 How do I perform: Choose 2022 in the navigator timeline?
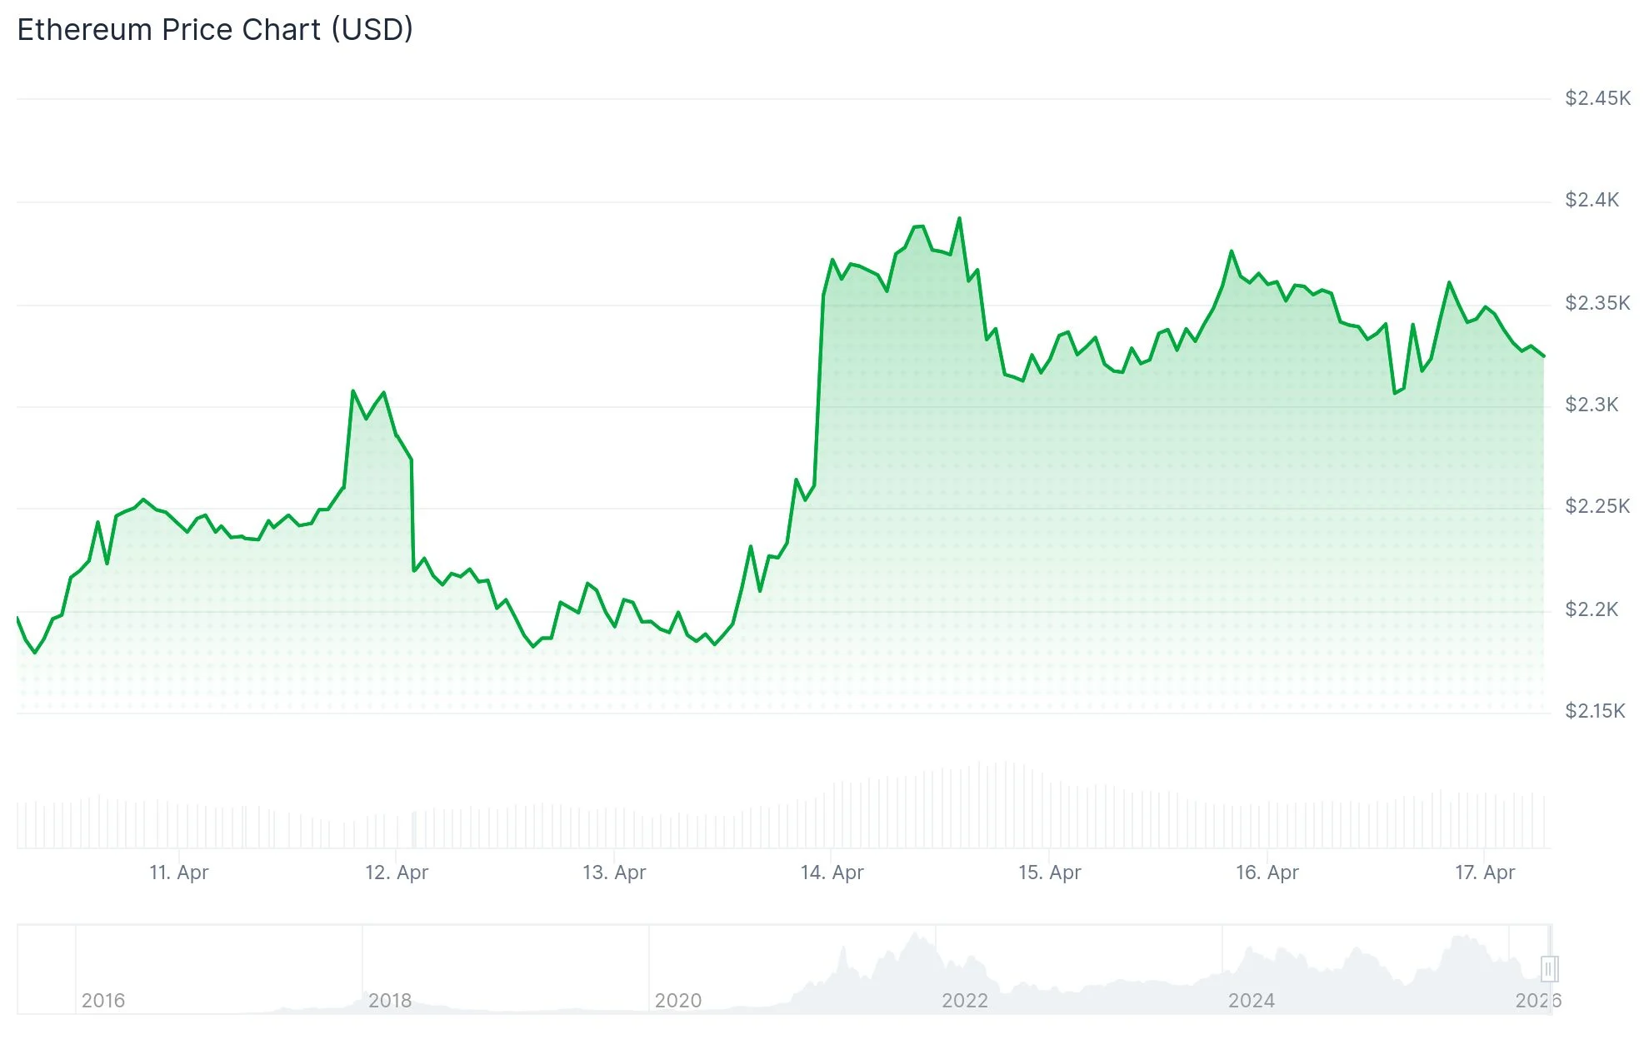965,1001
